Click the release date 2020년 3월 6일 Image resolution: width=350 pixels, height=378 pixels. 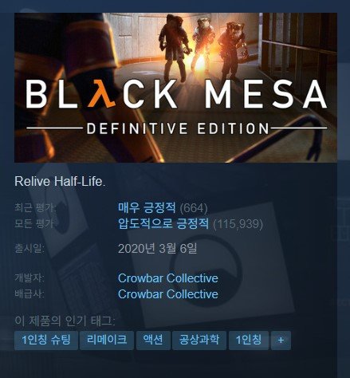(157, 249)
